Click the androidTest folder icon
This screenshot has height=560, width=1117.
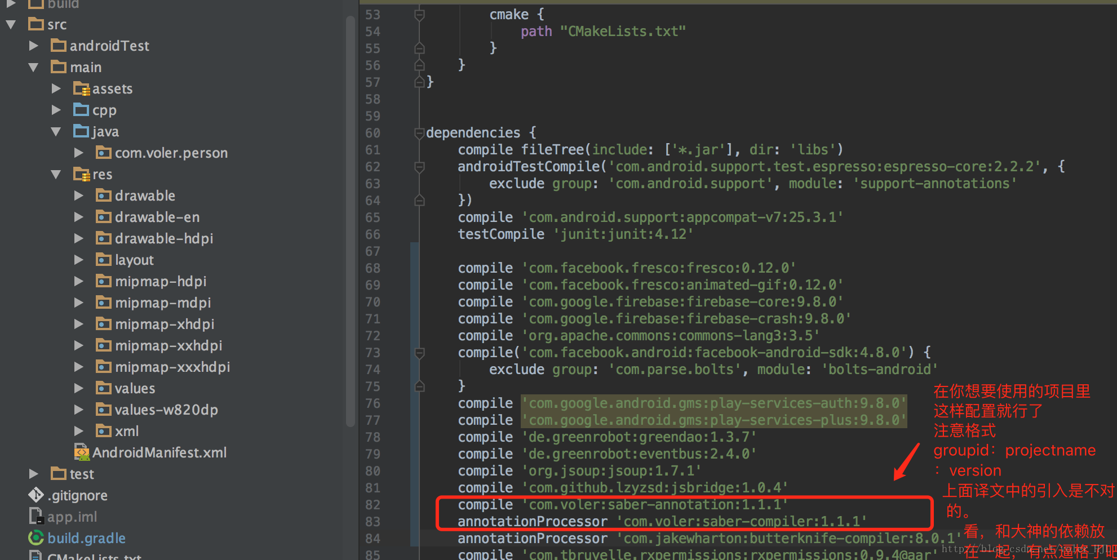pos(59,45)
